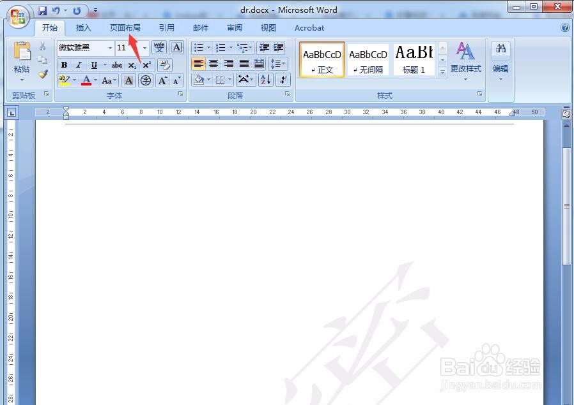This screenshot has width=574, height=405.
Task: Apply yellow text highlight color
Action: [x=64, y=80]
